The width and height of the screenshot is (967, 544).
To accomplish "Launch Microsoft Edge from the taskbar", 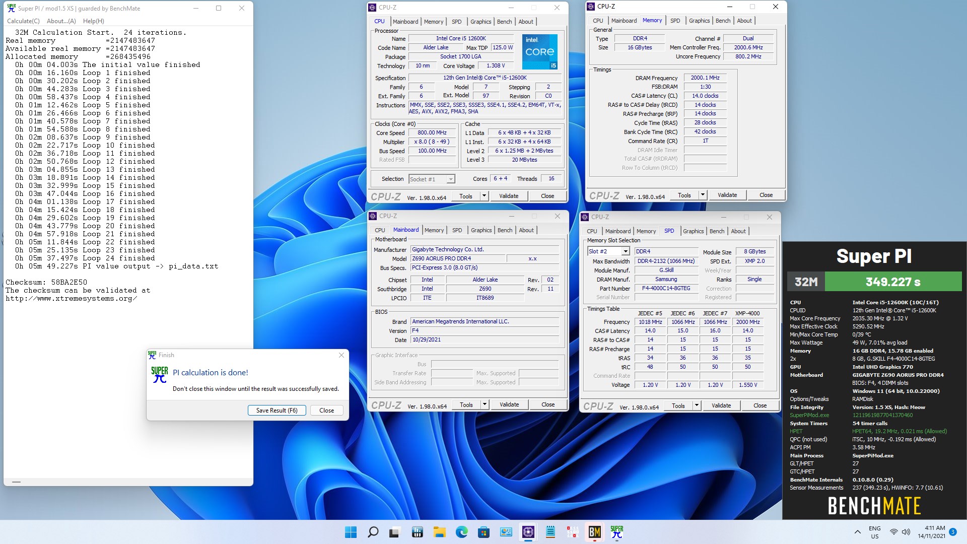I will (461, 532).
